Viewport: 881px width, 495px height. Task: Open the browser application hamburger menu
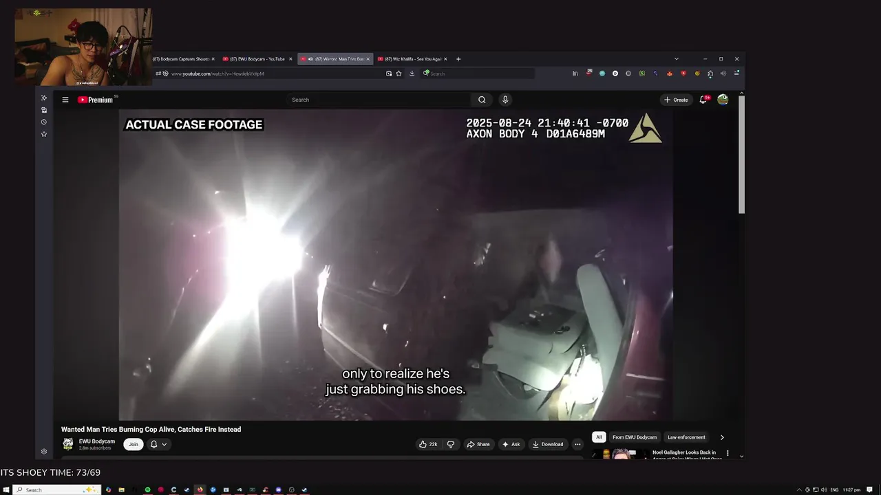(x=736, y=74)
